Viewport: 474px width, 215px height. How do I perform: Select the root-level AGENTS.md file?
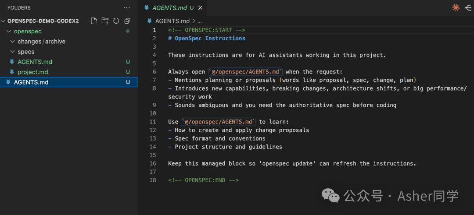pos(68,82)
